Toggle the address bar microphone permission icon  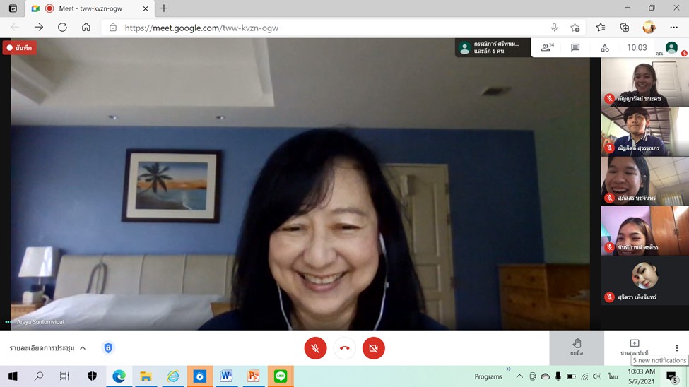pyautogui.click(x=554, y=28)
